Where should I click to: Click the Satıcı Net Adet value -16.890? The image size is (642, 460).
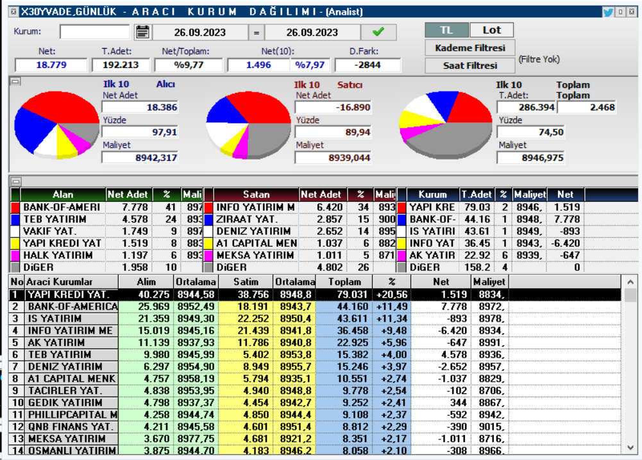click(x=334, y=108)
